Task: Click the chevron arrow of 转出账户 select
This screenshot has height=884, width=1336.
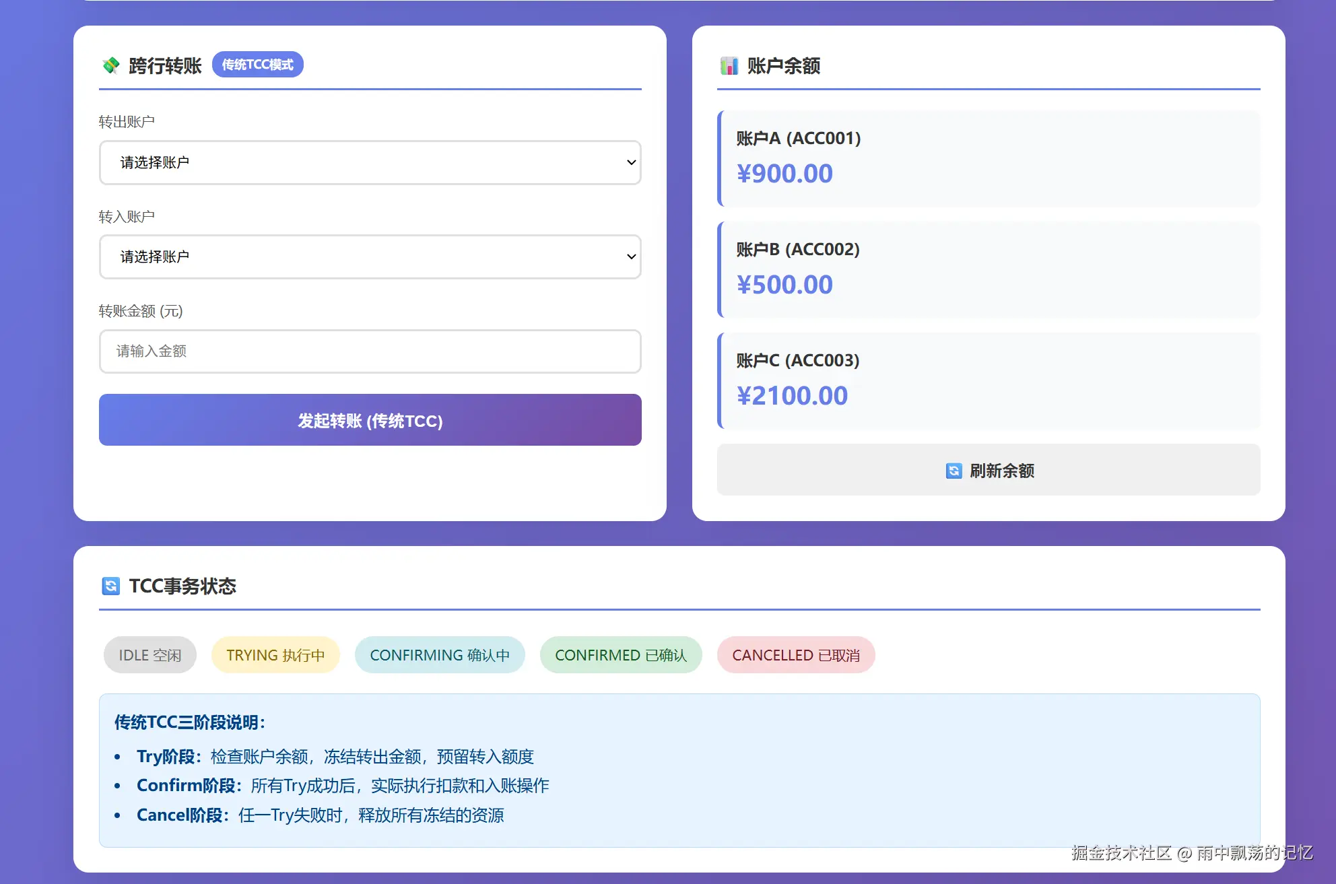Action: click(x=631, y=162)
